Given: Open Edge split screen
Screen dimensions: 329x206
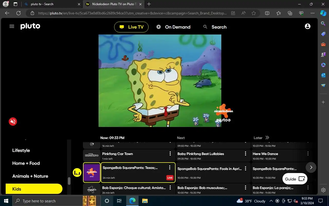Looking at the screenshot, I should click(x=267, y=13).
